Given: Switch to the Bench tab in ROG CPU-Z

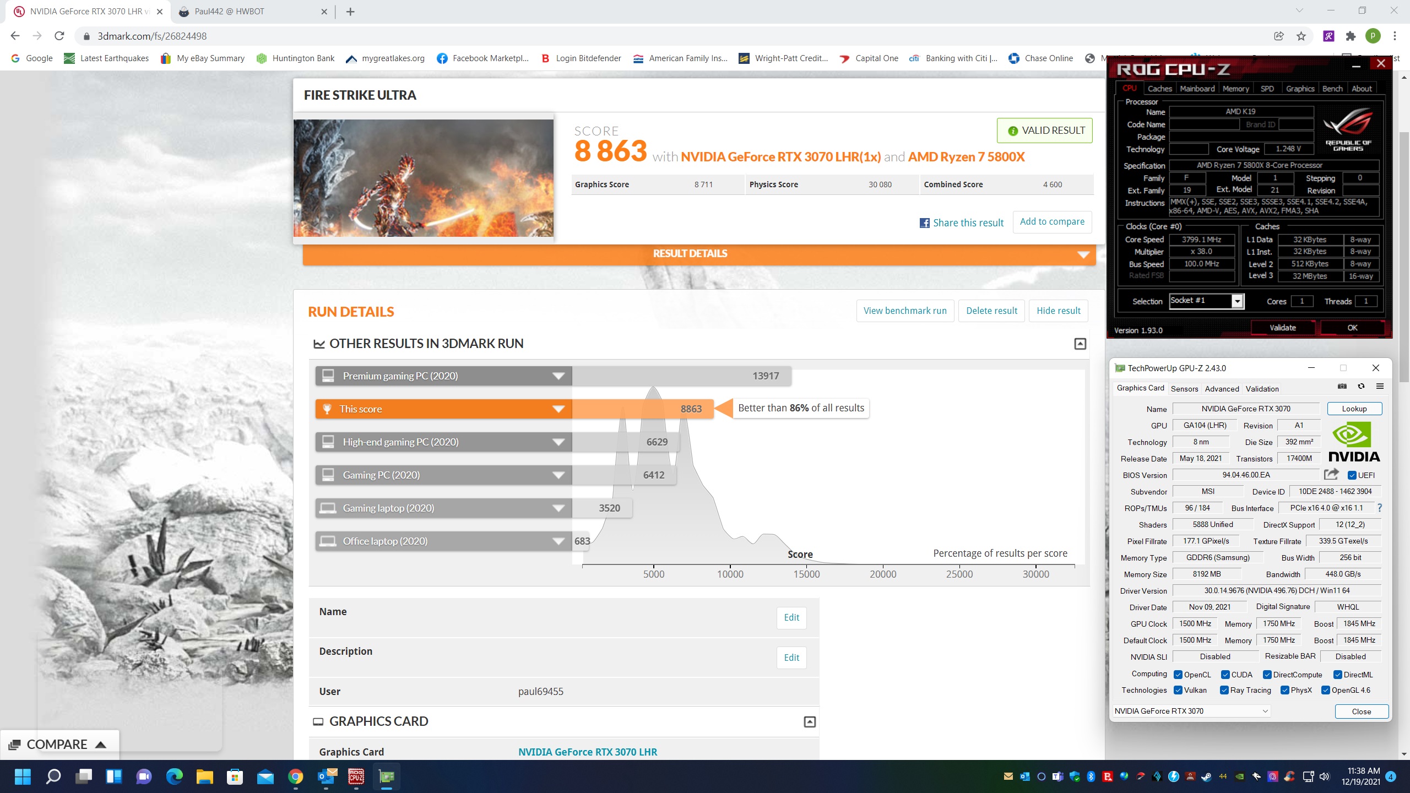Looking at the screenshot, I should 1332,89.
